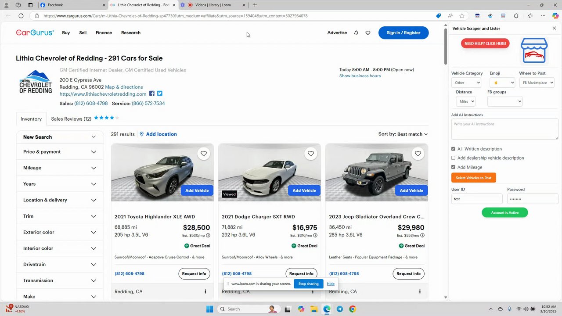
Task: Expand the Mileage filter
Action: (x=60, y=168)
